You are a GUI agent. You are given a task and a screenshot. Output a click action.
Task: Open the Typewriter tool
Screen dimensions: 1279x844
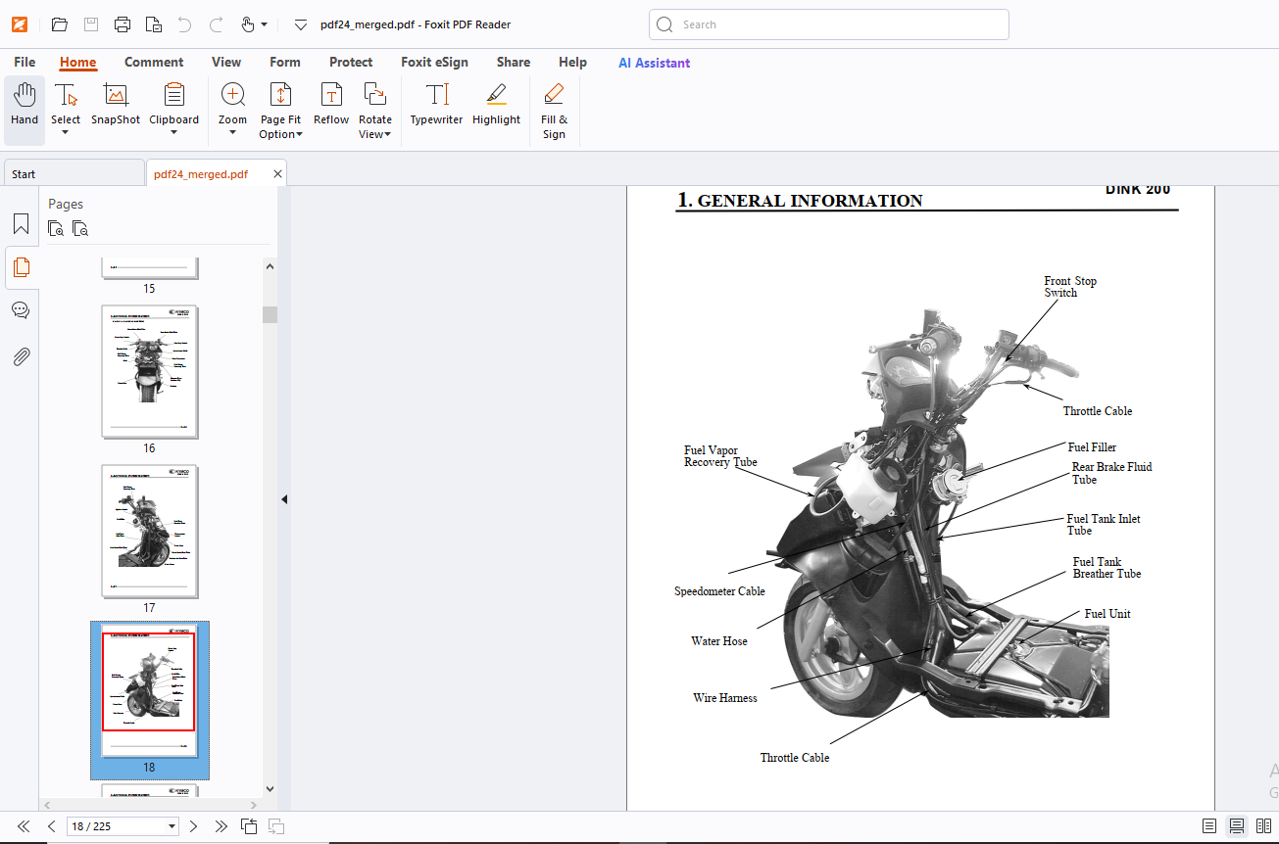point(436,105)
